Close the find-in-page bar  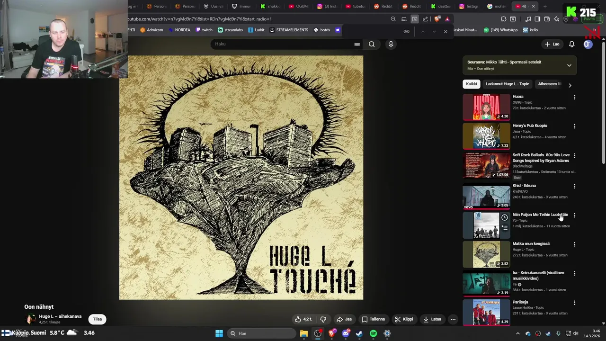pos(446,31)
